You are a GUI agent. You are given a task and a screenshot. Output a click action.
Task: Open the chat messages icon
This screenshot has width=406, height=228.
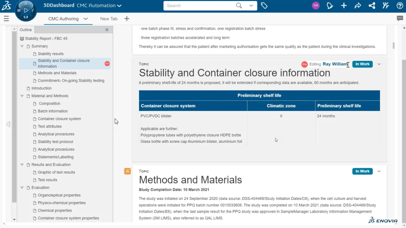click(x=400, y=18)
